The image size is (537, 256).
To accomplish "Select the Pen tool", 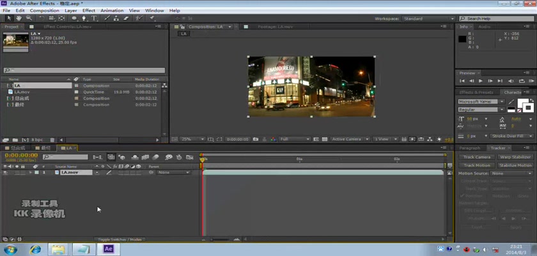I will (84, 18).
